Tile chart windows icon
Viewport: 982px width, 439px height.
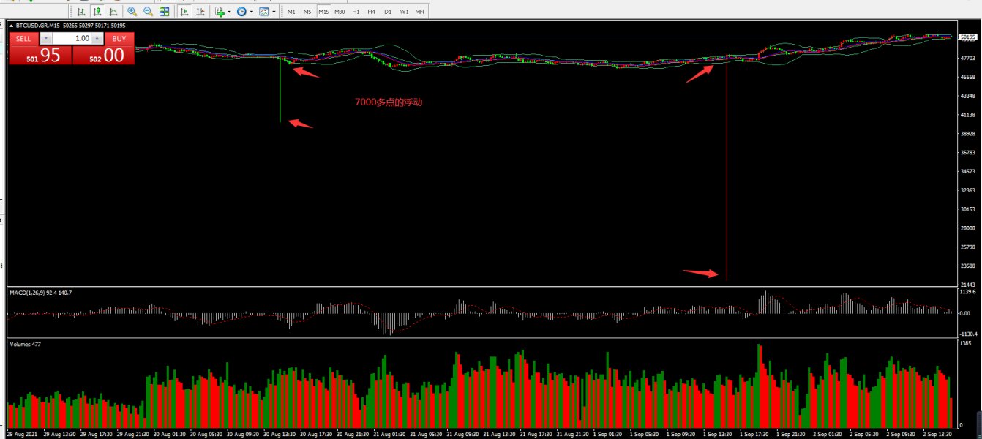[165, 12]
